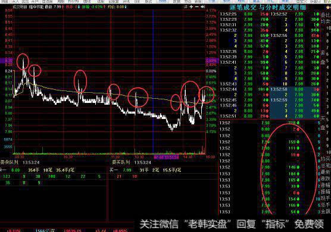
Task: Click sell queue order 100
Action: pyautogui.click(x=52, y=176)
